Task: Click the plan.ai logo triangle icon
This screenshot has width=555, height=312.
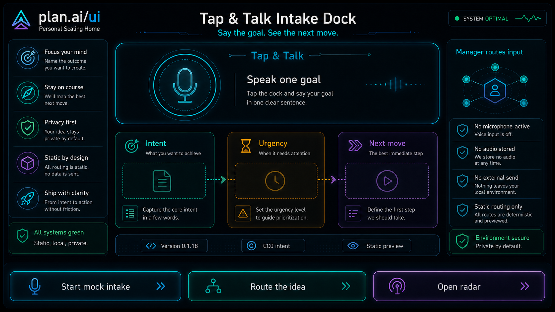Action: point(21,20)
